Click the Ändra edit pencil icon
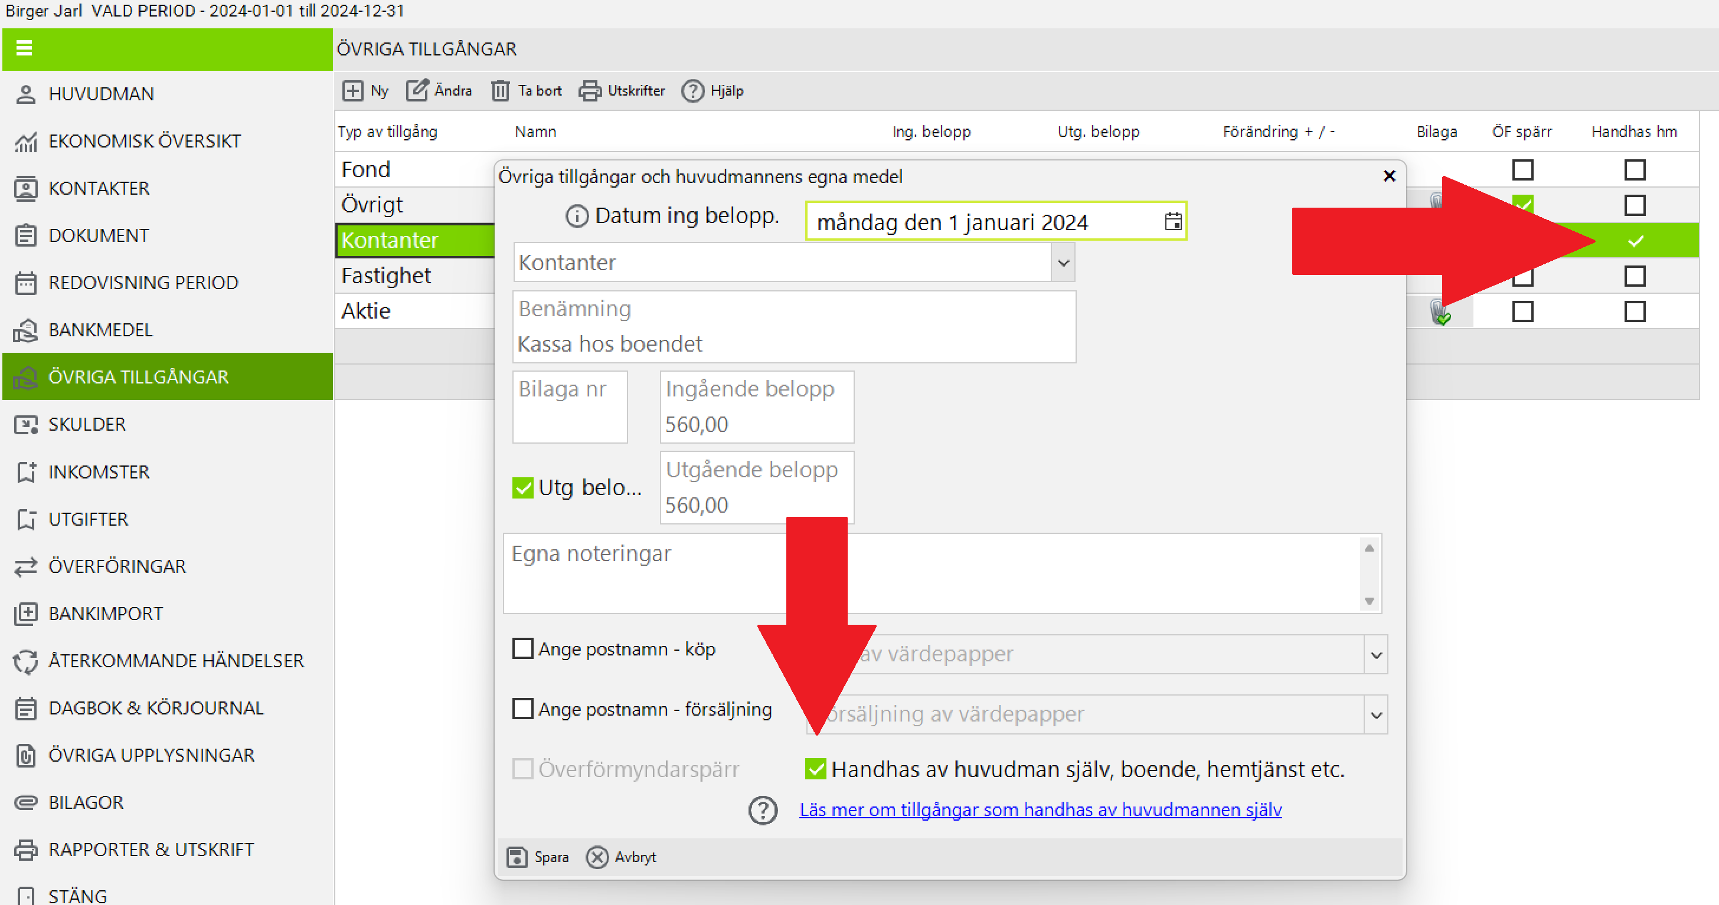1719x905 pixels. tap(417, 90)
